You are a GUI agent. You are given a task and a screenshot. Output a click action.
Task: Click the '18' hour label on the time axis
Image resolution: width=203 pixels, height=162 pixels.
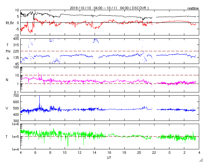tap(124, 153)
